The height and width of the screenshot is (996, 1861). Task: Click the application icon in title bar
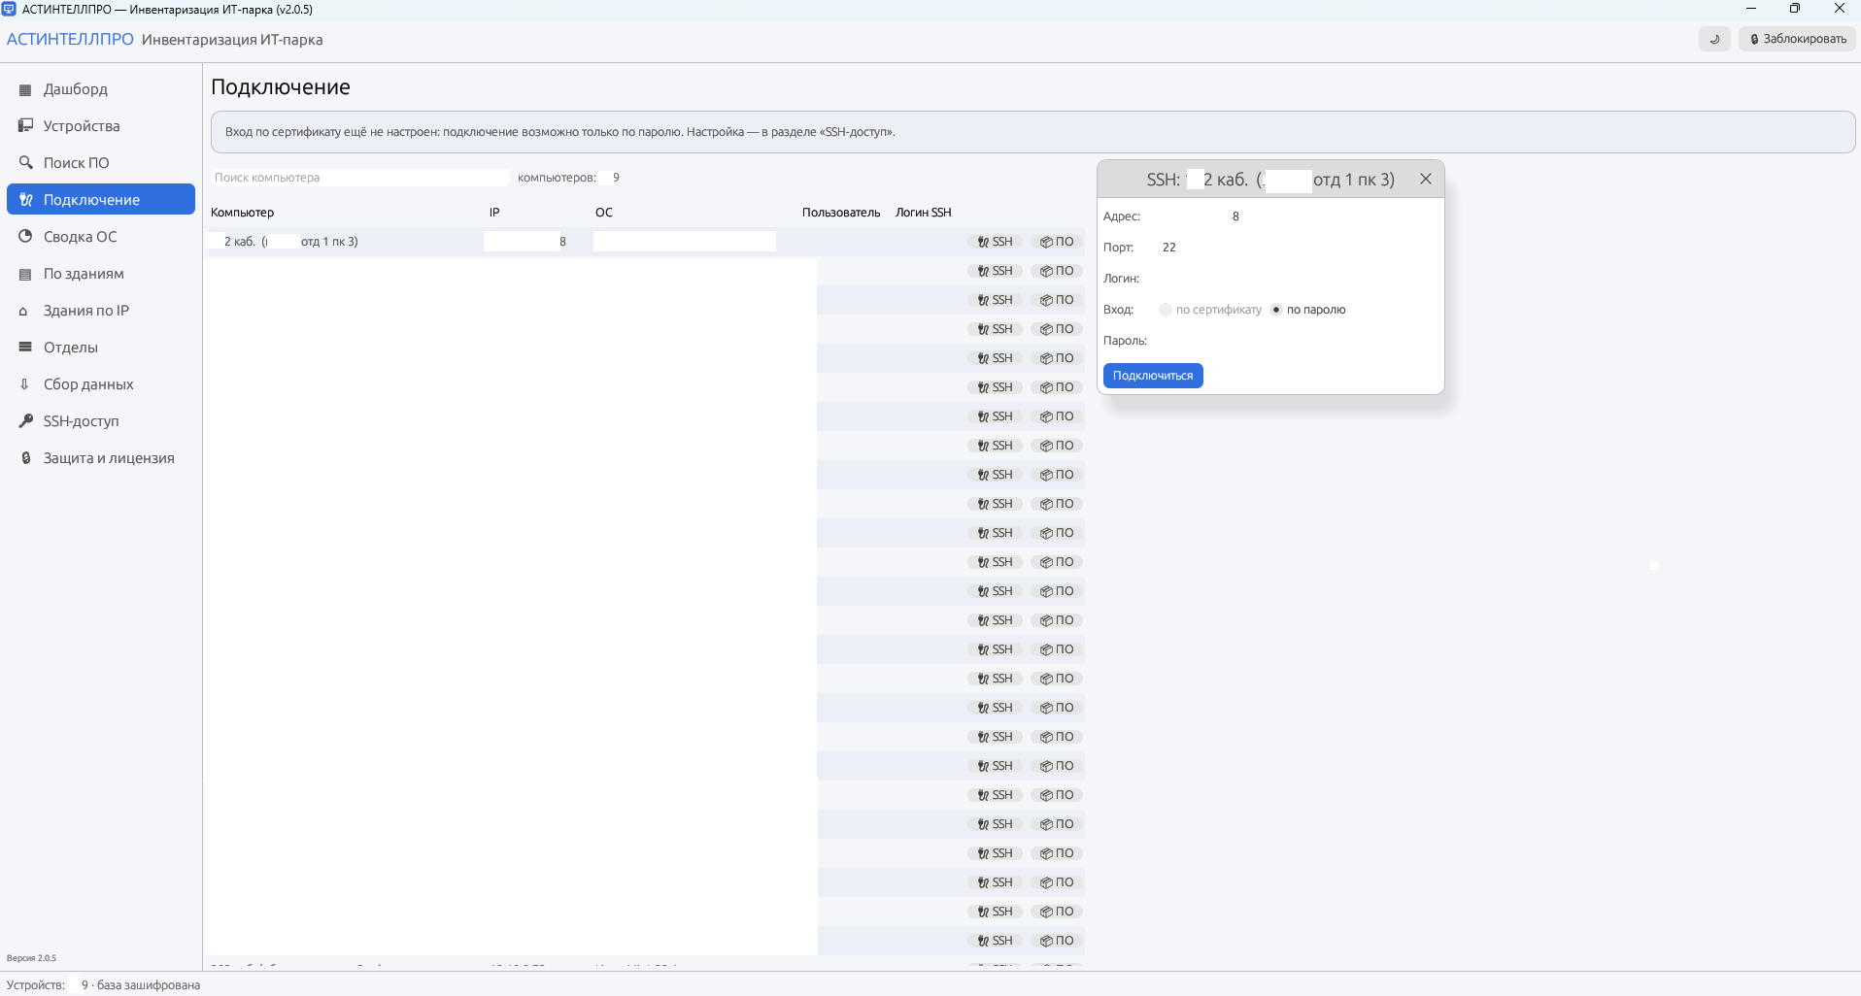[x=9, y=9]
